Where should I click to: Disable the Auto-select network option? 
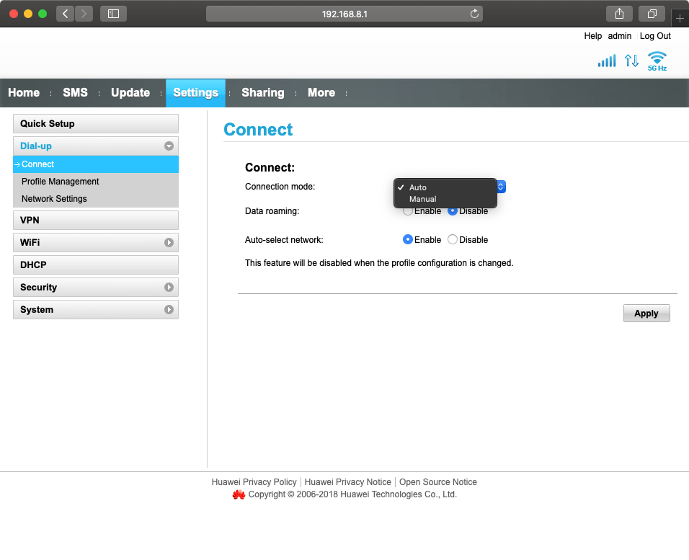453,239
